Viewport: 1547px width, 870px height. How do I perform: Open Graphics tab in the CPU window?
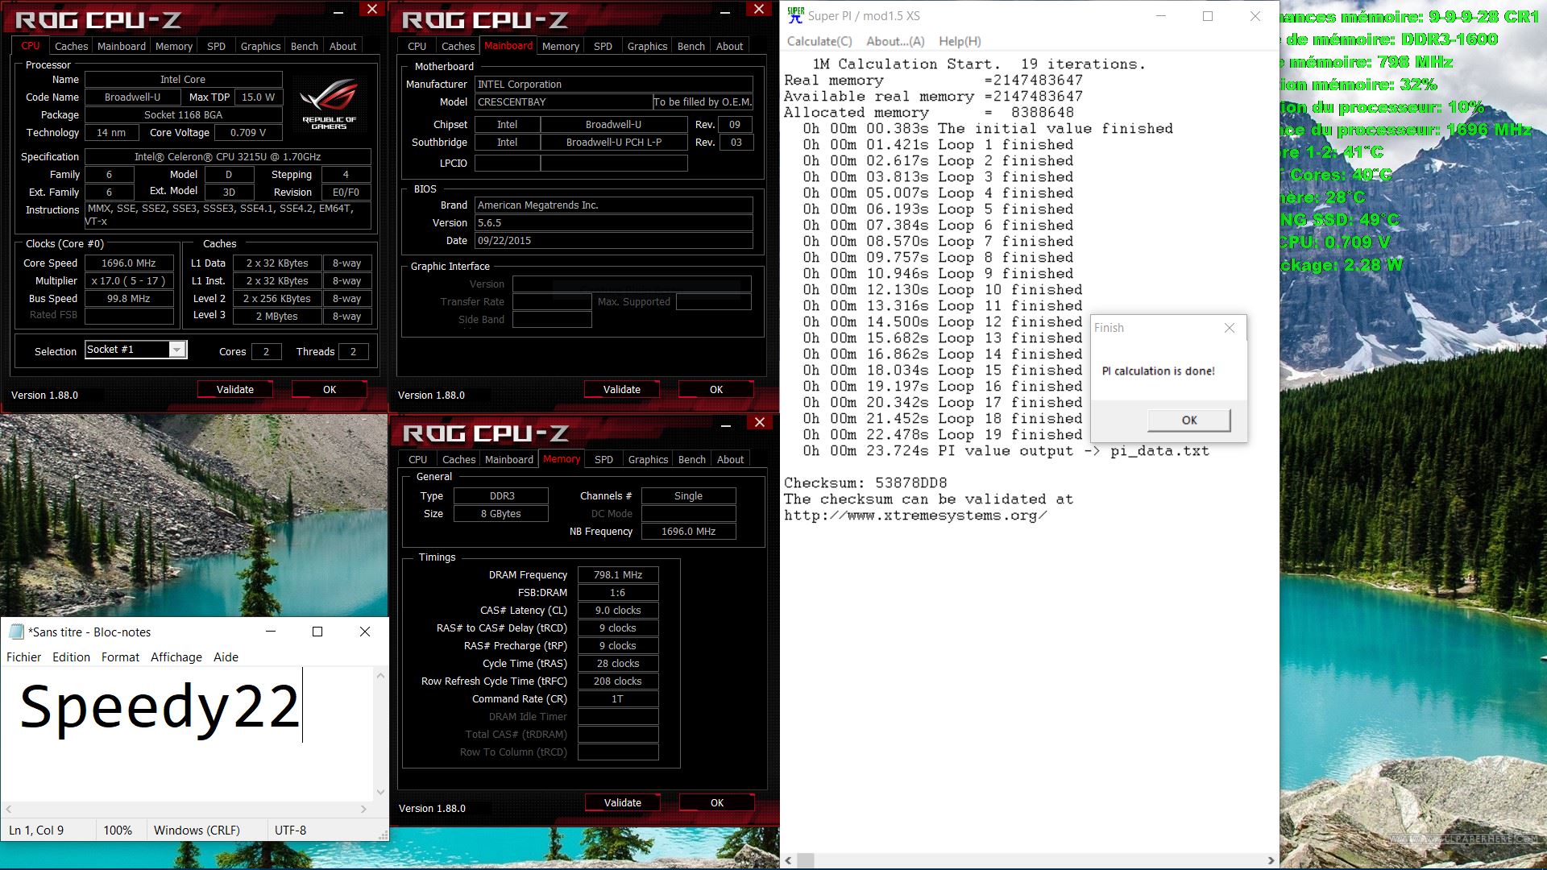(x=260, y=47)
